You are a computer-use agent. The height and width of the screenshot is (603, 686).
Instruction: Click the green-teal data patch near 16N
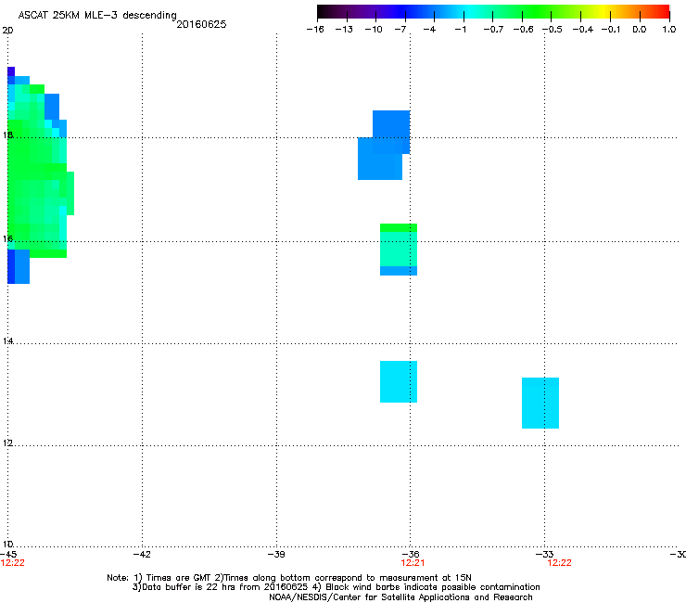(399, 250)
